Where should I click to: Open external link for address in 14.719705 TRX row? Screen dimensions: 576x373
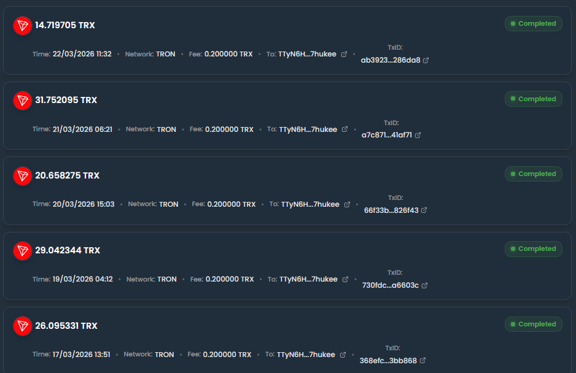(x=344, y=54)
